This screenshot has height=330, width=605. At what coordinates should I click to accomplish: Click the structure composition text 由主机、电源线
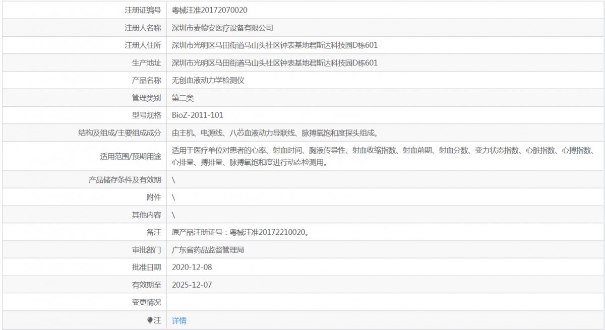(275, 134)
